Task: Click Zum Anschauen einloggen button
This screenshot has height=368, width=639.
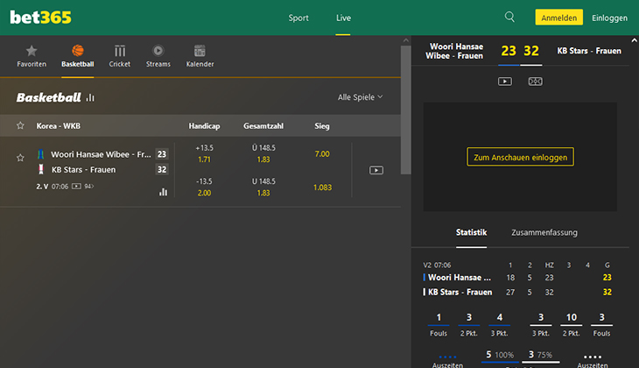Action: pos(520,157)
